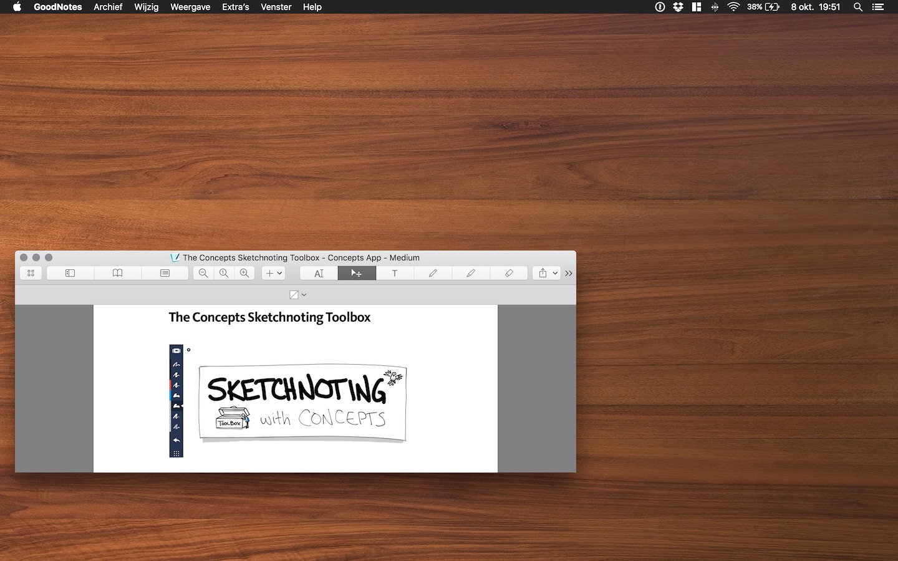Screen dimensions: 898x561
Task: Show the outline list view
Action: [x=165, y=273]
